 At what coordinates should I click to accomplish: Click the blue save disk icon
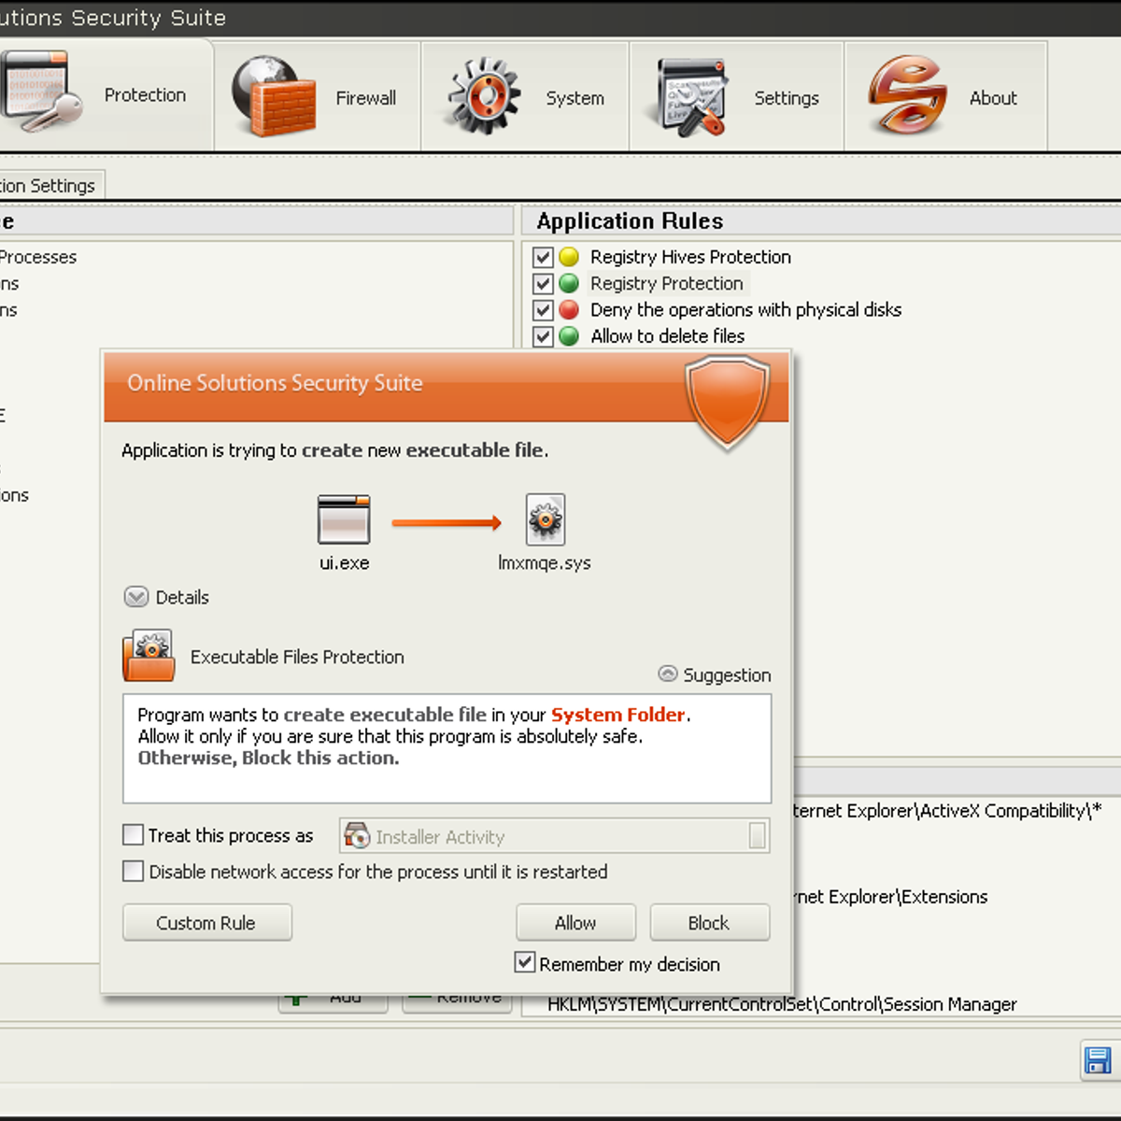pos(1098,1060)
